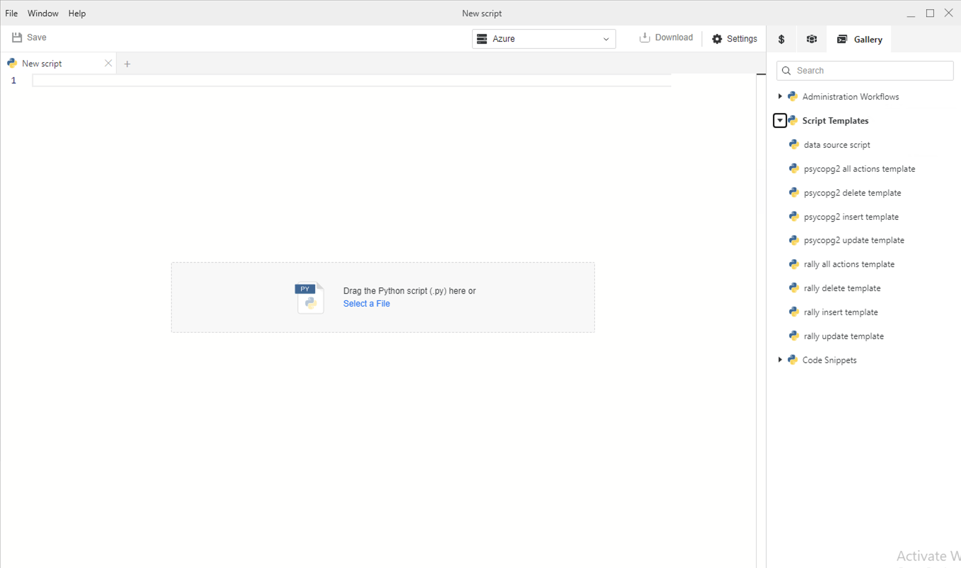Expand the Administration Workflows node
The height and width of the screenshot is (568, 961).
pyautogui.click(x=780, y=96)
